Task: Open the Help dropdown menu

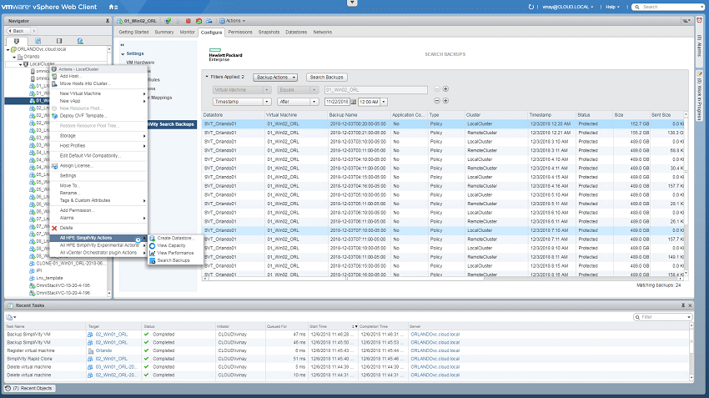Action: point(612,7)
